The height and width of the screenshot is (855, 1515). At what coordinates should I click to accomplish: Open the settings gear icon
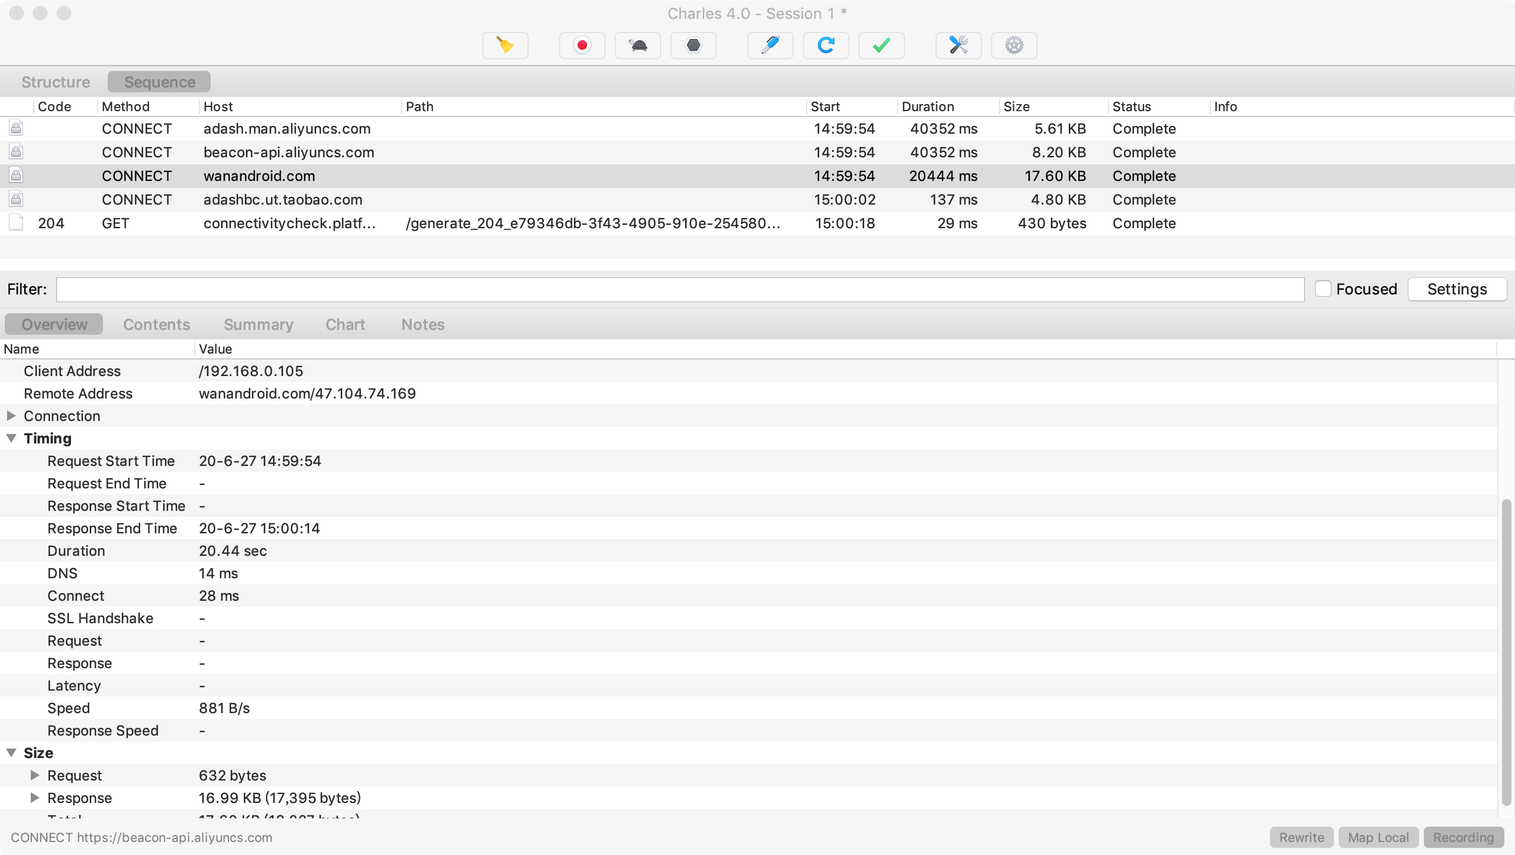[x=1014, y=46]
